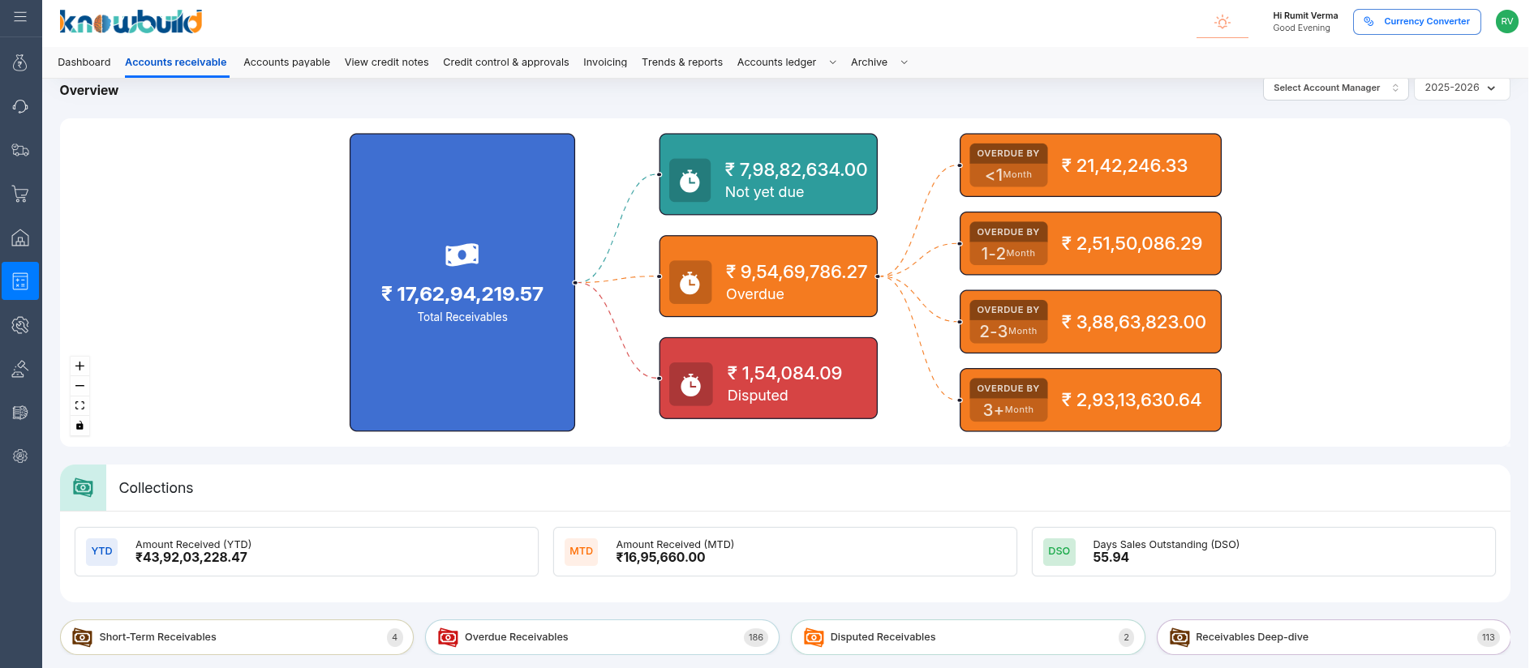The width and height of the screenshot is (1534, 668).
Task: Open the headset support sidebar icon
Action: tap(20, 107)
